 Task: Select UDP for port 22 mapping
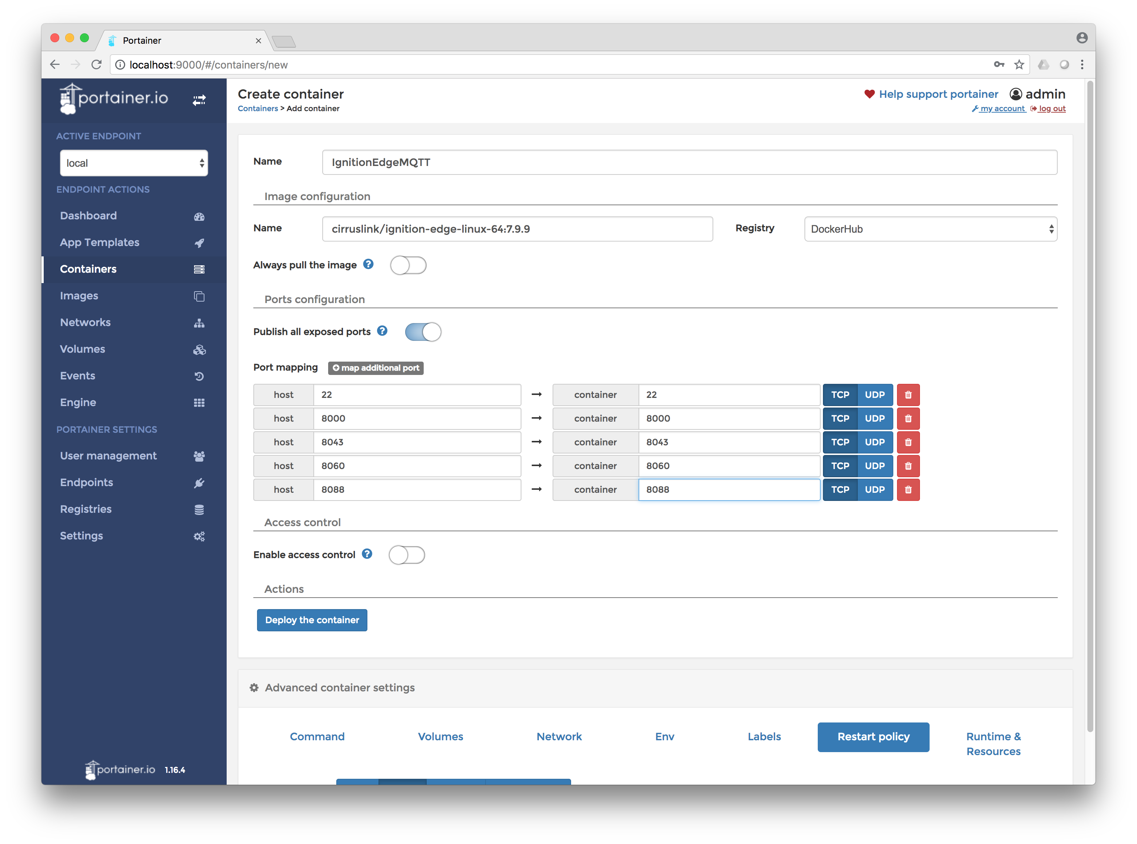(874, 395)
